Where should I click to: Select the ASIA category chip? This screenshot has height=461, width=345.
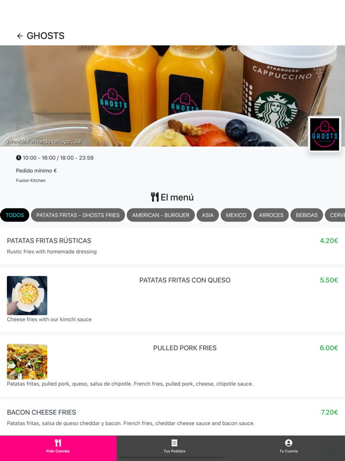click(x=207, y=215)
